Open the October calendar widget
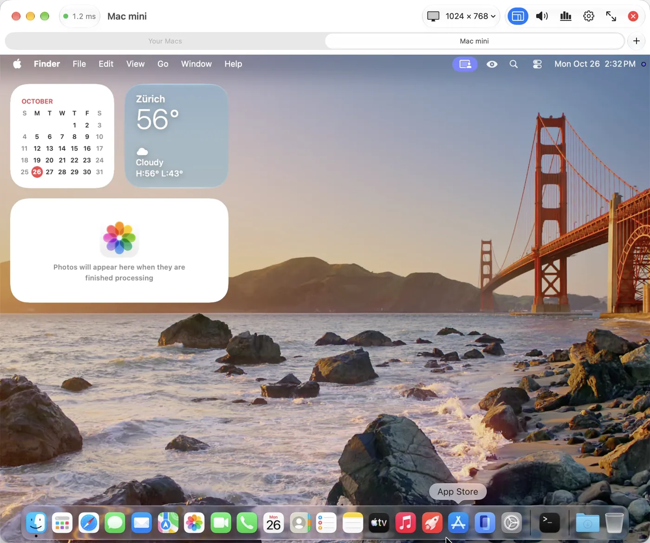Screen dimensions: 650x543 62,136
